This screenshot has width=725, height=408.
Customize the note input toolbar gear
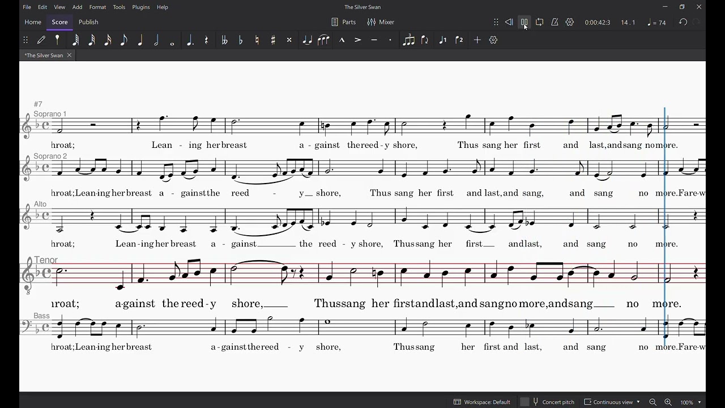pyautogui.click(x=493, y=40)
